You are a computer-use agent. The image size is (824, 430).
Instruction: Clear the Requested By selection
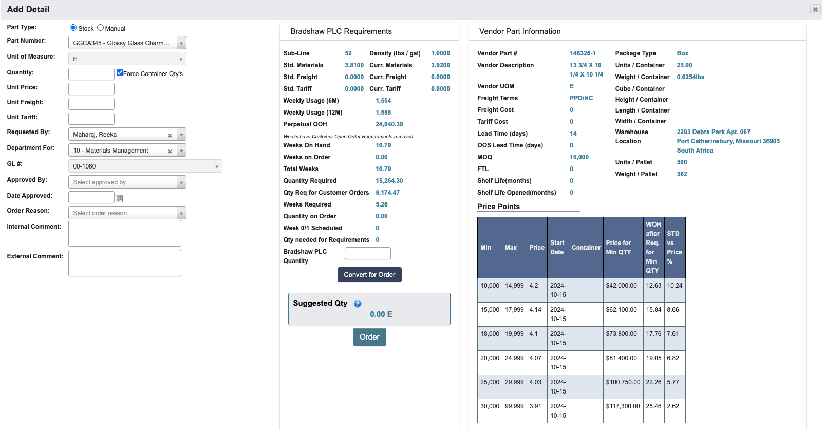coord(170,136)
